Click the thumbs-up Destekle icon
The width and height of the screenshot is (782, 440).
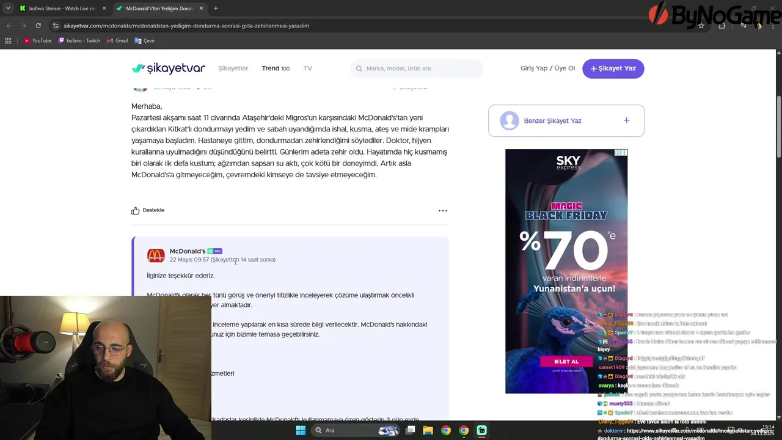coord(136,210)
